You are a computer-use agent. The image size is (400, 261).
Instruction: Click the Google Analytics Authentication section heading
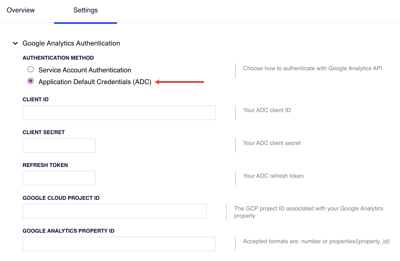pos(71,43)
